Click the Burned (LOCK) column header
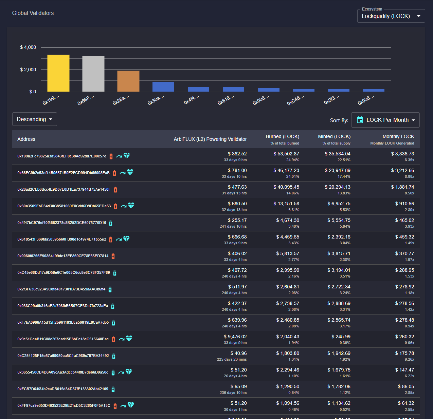This screenshot has height=419, width=433. [283, 136]
